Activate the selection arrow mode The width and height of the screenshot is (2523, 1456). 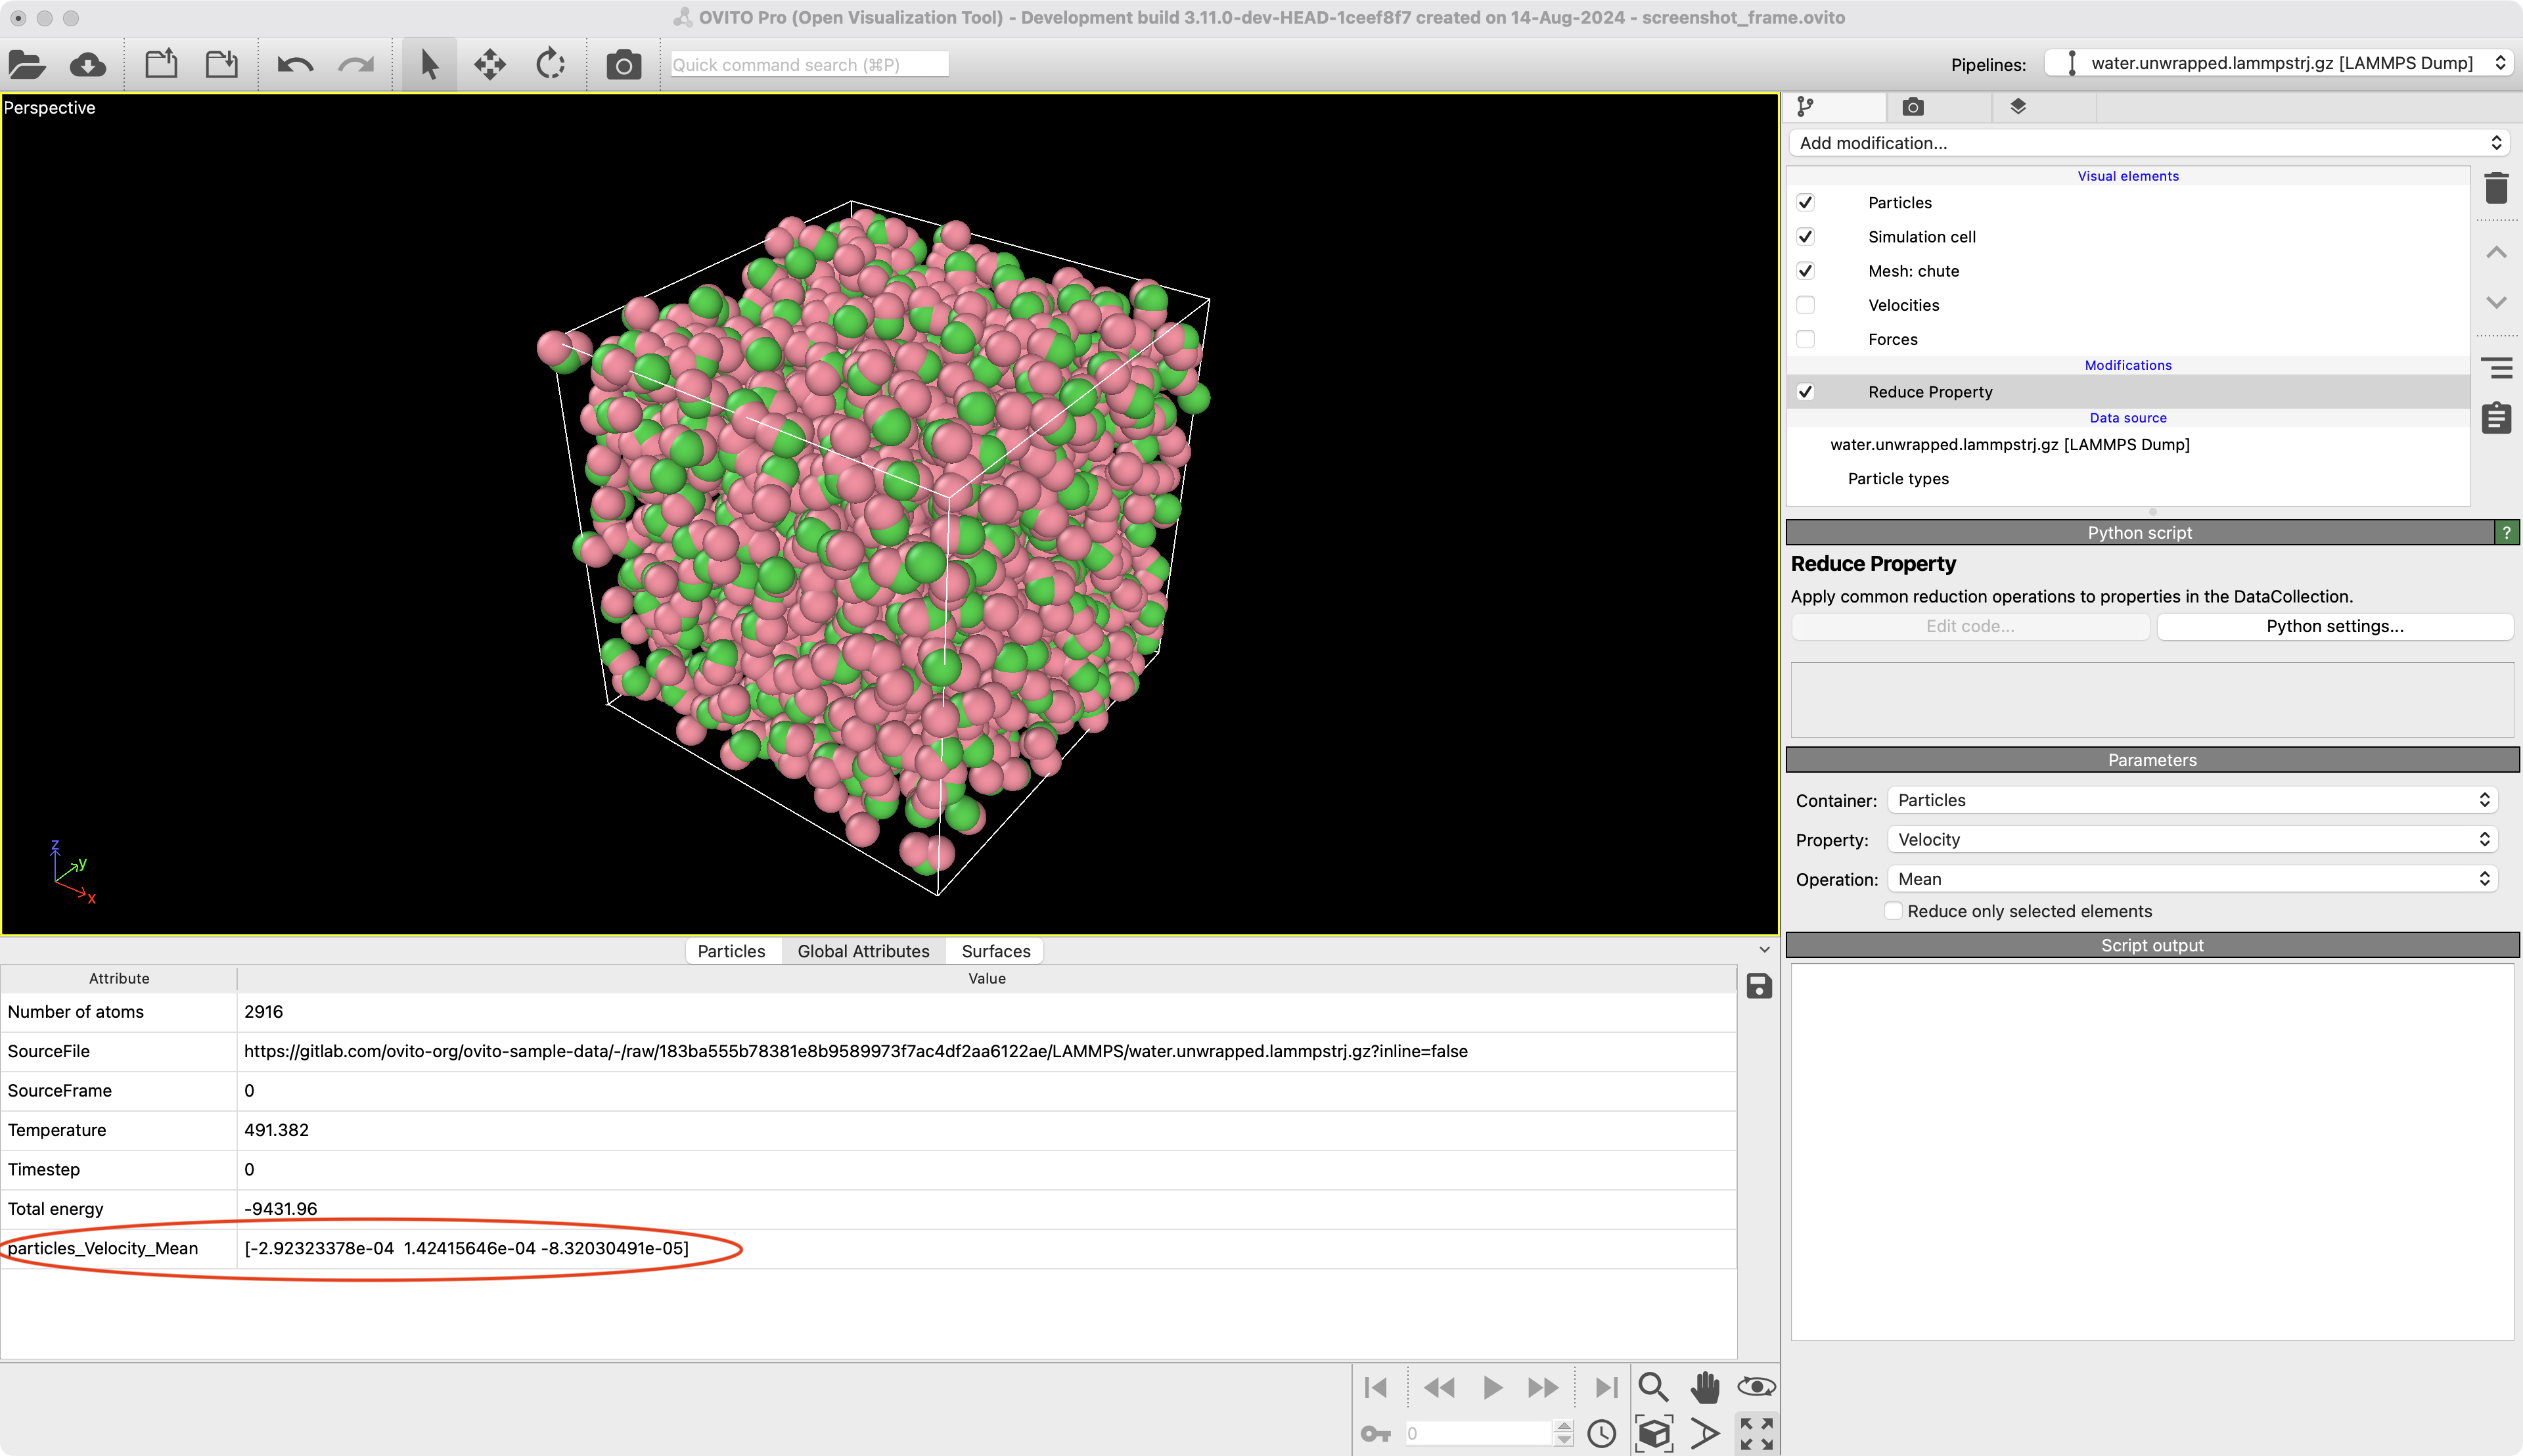coord(430,65)
